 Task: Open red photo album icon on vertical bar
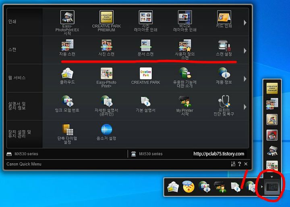pos(272,135)
